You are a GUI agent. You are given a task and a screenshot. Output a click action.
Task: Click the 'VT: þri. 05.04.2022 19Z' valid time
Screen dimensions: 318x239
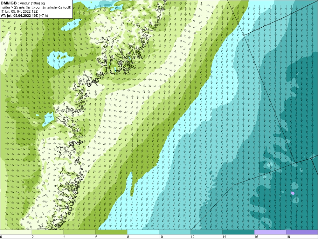[19, 16]
